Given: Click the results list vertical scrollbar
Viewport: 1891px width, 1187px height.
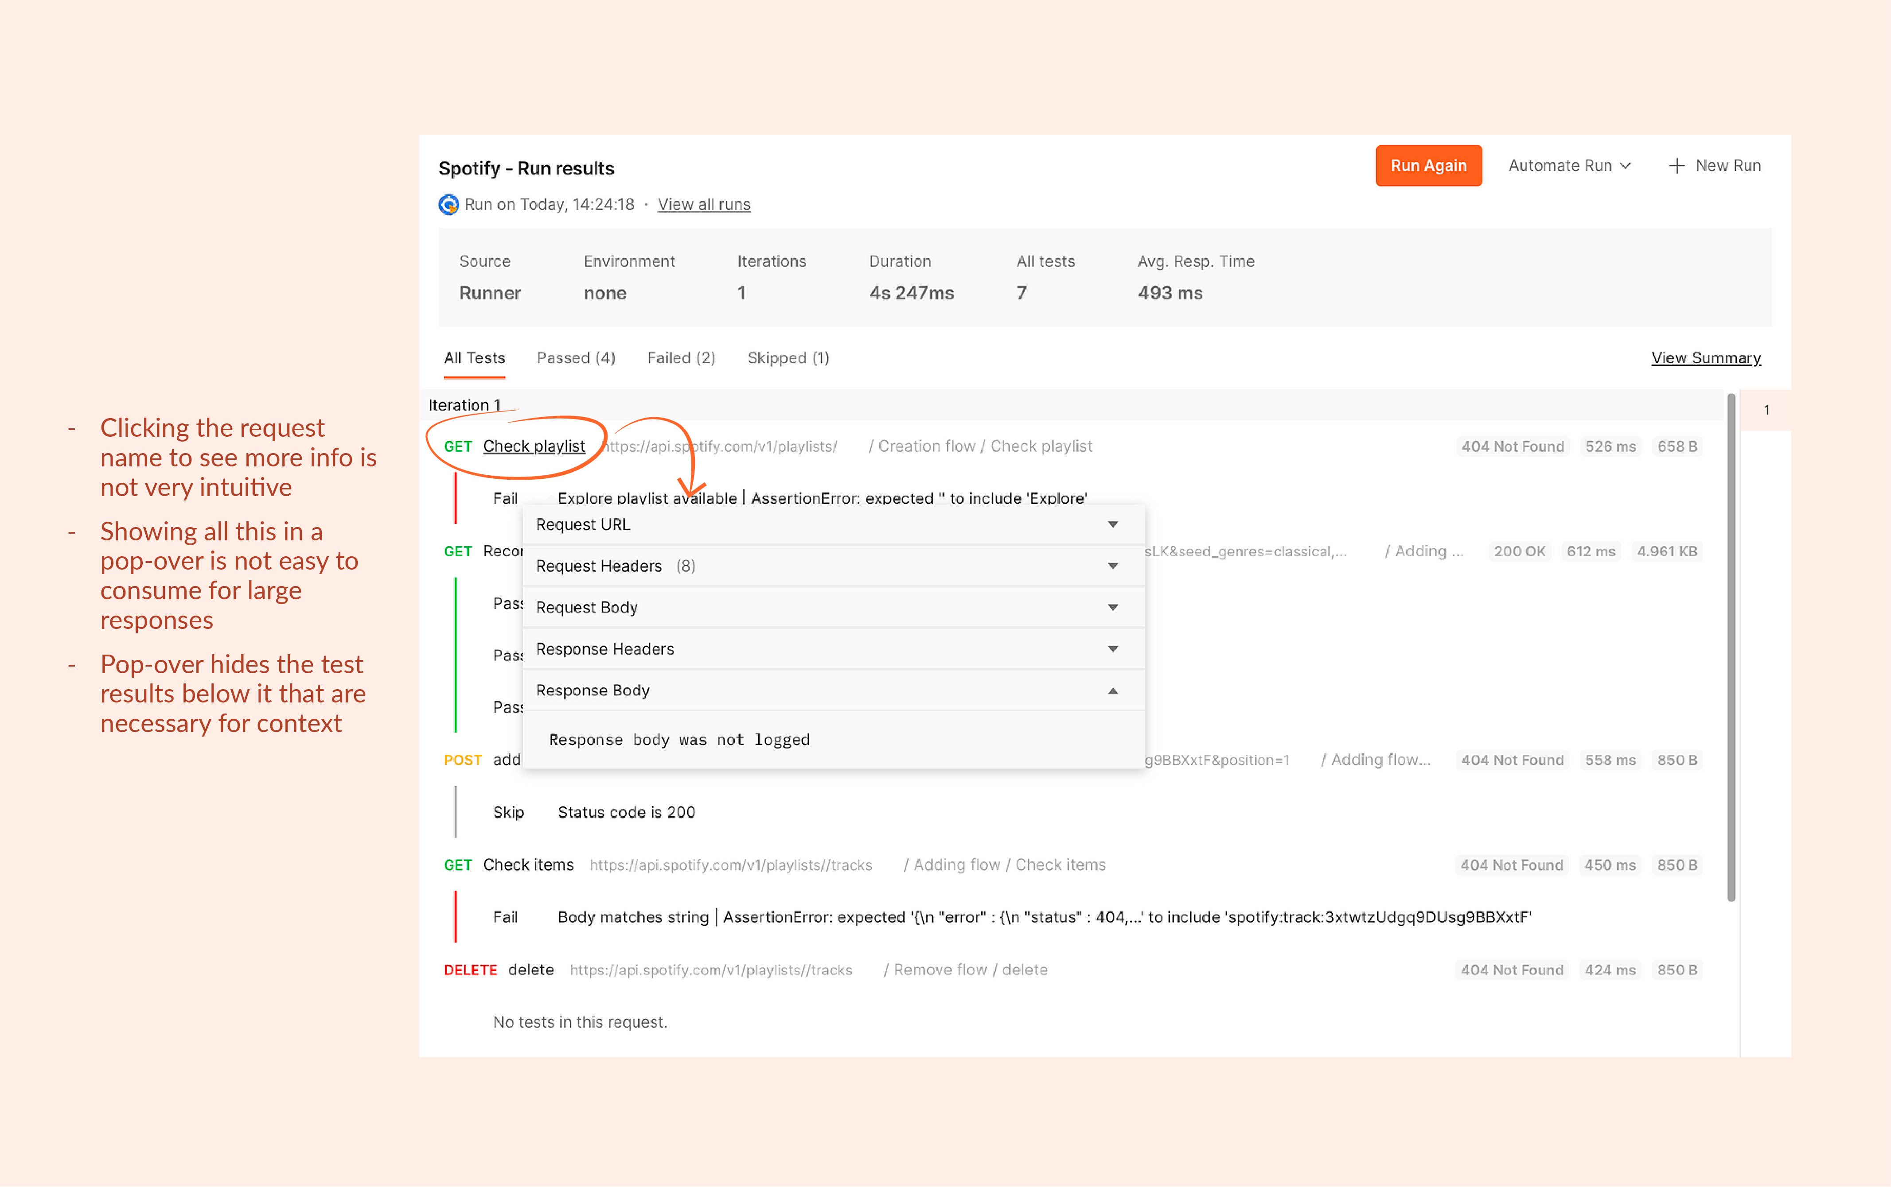Looking at the screenshot, I should pos(1731,647).
